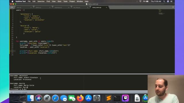Click the 'last': 'einstein' line
The height and width of the screenshot is (103, 184).
click(x=32, y=18)
